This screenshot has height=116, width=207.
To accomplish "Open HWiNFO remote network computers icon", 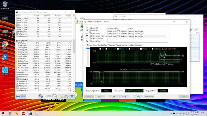I will point(41,96).
